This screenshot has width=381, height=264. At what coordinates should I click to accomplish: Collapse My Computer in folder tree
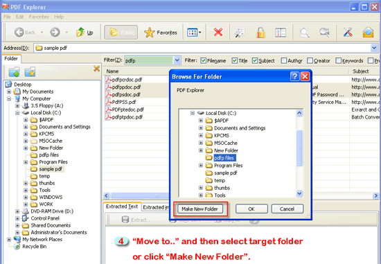tap(9, 98)
